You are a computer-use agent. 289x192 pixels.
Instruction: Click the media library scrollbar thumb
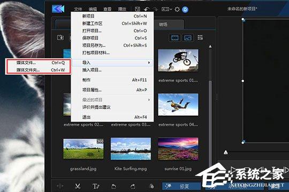point(210,124)
